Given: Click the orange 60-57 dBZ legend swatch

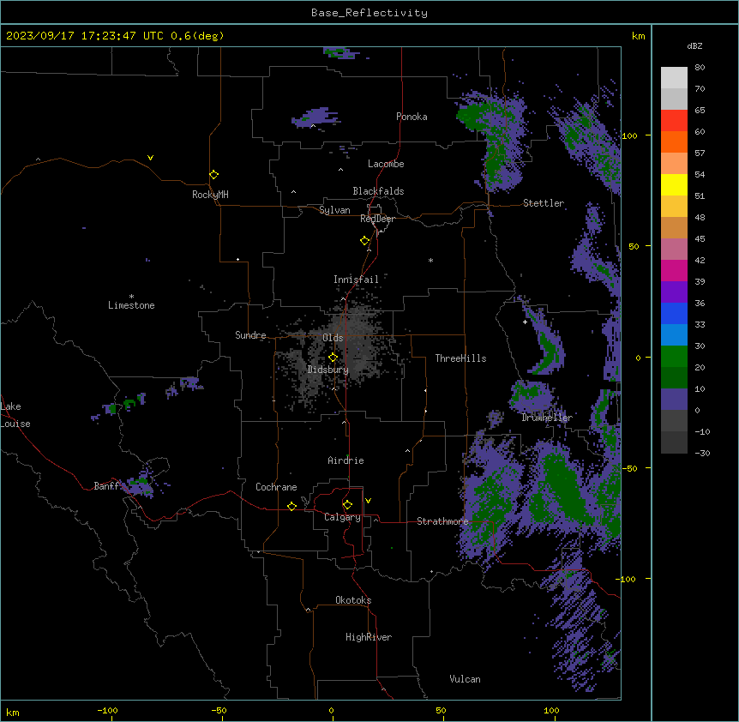Looking at the screenshot, I should click(674, 141).
